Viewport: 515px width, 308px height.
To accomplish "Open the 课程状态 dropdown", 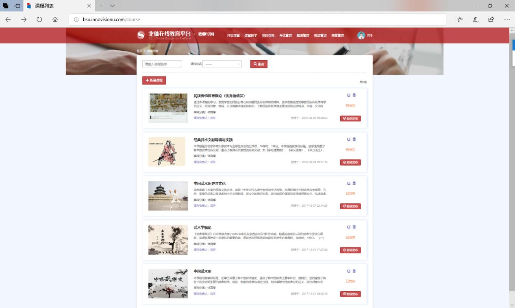I will [x=222, y=64].
